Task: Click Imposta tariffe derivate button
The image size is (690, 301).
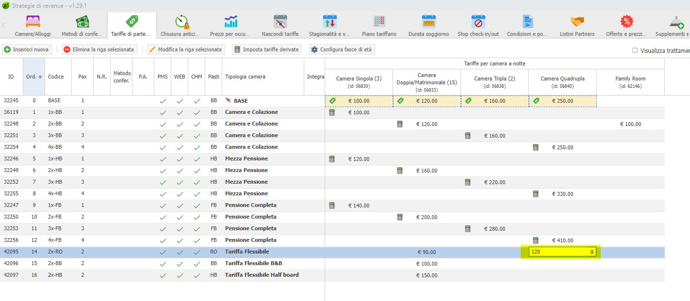Action: tap(266, 49)
